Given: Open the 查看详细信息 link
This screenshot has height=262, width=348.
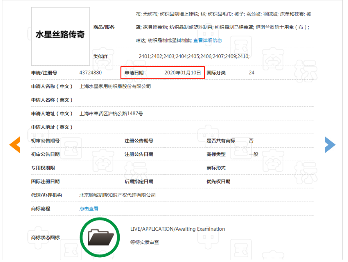Looking at the screenshot, I should 207,40.
